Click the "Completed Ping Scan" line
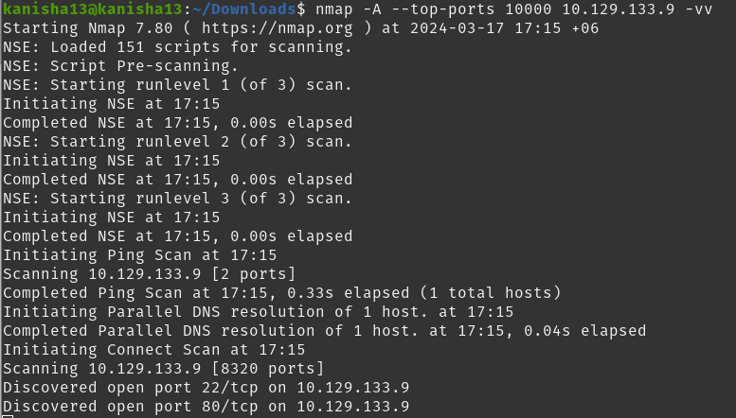Viewport: 736px width, 418px height. pos(281,293)
